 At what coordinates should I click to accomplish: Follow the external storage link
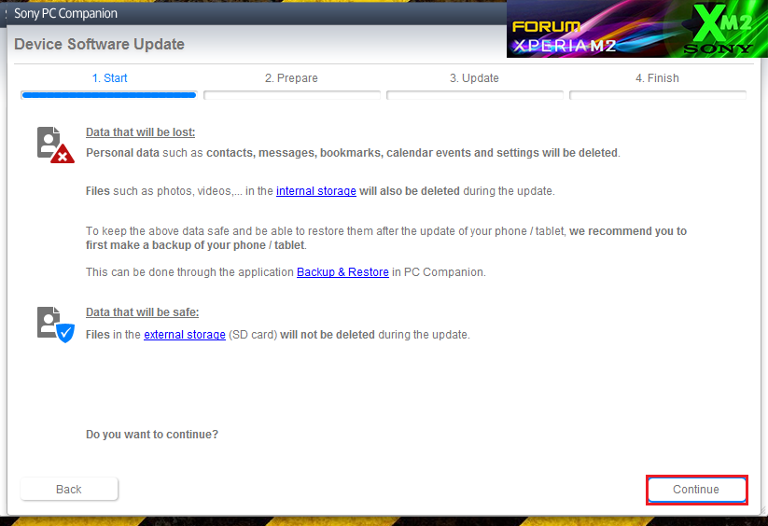coord(185,335)
